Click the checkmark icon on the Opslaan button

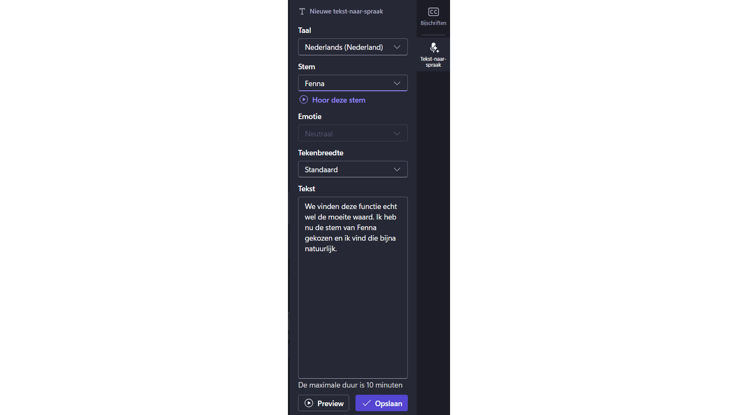[x=366, y=403]
